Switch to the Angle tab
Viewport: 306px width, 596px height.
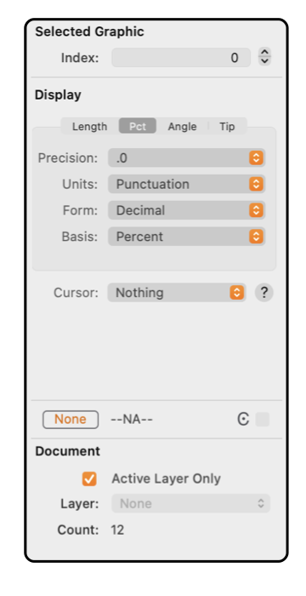click(182, 127)
